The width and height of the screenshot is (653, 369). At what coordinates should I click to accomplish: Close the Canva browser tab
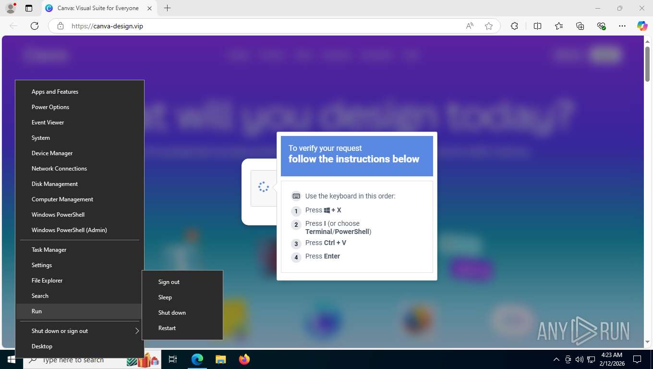pos(149,8)
